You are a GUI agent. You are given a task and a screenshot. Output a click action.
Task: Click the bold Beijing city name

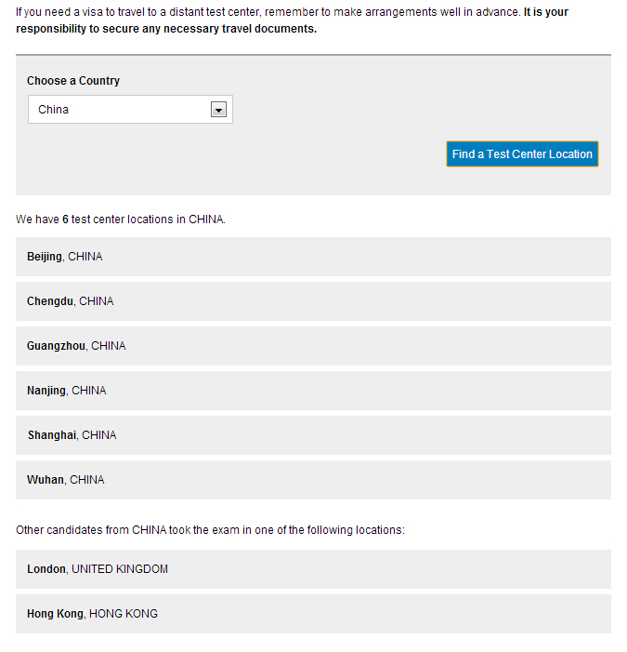point(45,257)
